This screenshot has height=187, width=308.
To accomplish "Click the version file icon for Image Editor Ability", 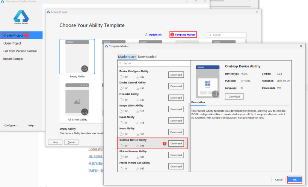I will tap(121, 111).
